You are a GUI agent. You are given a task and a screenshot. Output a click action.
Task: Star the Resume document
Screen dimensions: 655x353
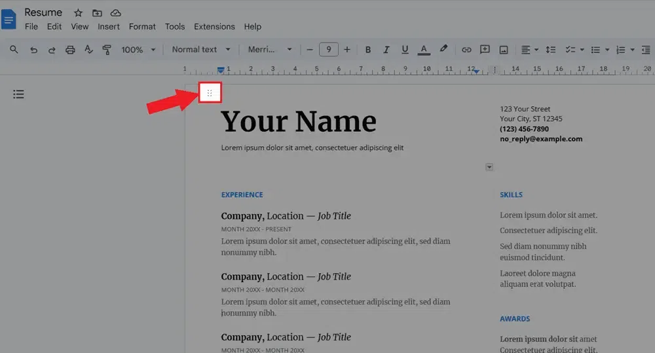click(78, 13)
